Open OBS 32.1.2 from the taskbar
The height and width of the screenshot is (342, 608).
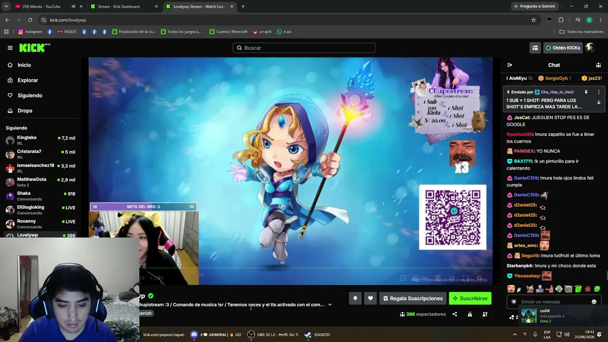273,334
